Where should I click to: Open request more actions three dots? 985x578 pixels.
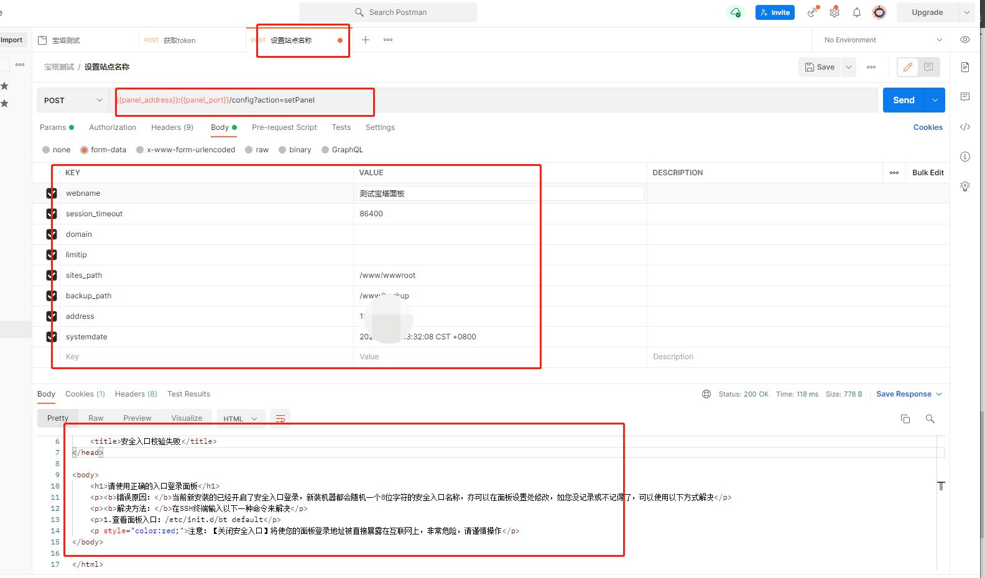(x=871, y=67)
